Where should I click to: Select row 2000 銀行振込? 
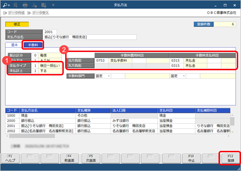[x=118, y=121]
